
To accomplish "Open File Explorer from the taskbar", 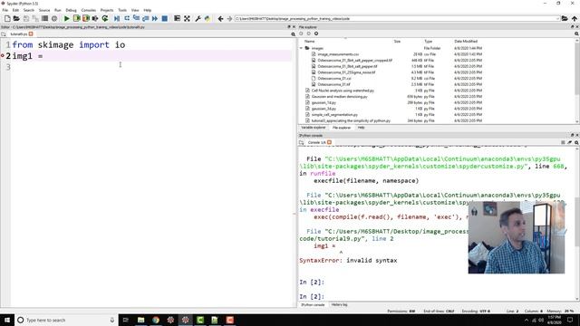I will 141,320.
